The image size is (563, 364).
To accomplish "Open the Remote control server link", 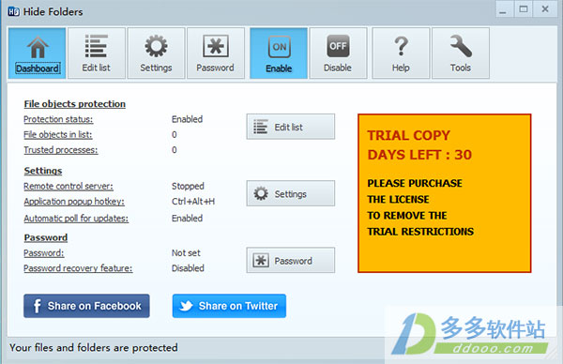I will click(68, 187).
